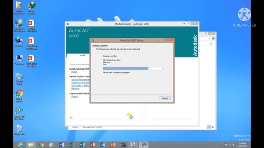Open File Explorer from the taskbar
The image size is (264, 148).
click(31, 145)
